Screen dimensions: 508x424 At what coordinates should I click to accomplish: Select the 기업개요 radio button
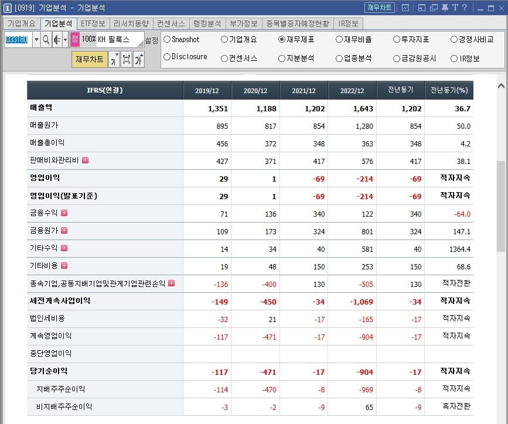(x=224, y=39)
